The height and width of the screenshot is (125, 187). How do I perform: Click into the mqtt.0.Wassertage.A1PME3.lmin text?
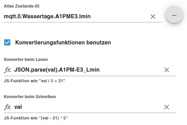pos(47,16)
